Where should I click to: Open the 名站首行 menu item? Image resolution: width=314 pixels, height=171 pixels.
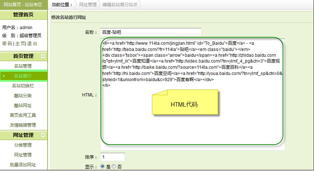tap(23, 76)
